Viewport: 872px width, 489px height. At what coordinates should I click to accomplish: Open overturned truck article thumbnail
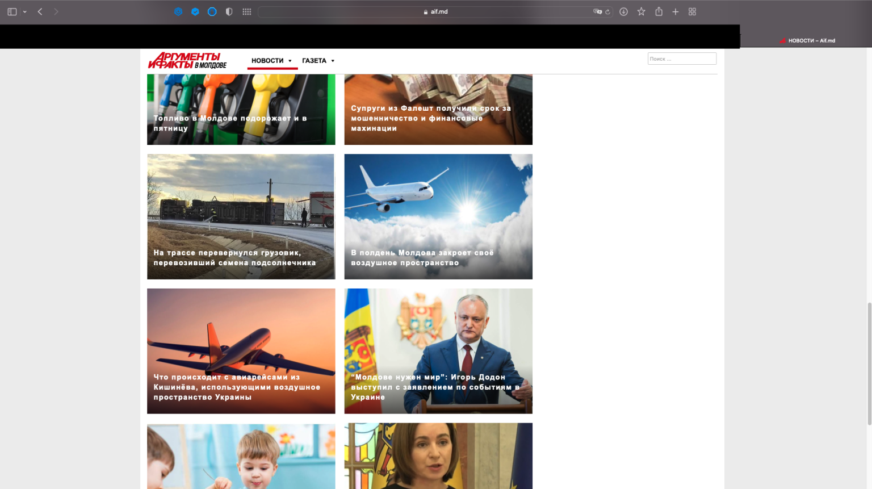tap(241, 216)
